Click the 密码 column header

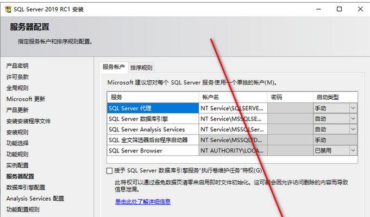[x=290, y=97]
